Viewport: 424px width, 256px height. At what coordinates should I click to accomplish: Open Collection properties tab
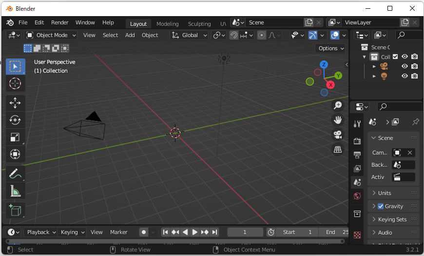(357, 214)
